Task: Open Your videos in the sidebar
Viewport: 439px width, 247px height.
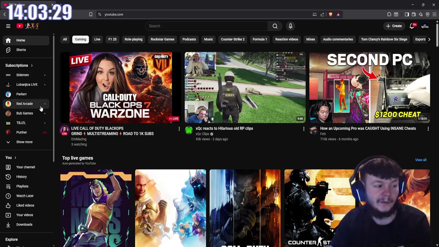Action: (26, 215)
